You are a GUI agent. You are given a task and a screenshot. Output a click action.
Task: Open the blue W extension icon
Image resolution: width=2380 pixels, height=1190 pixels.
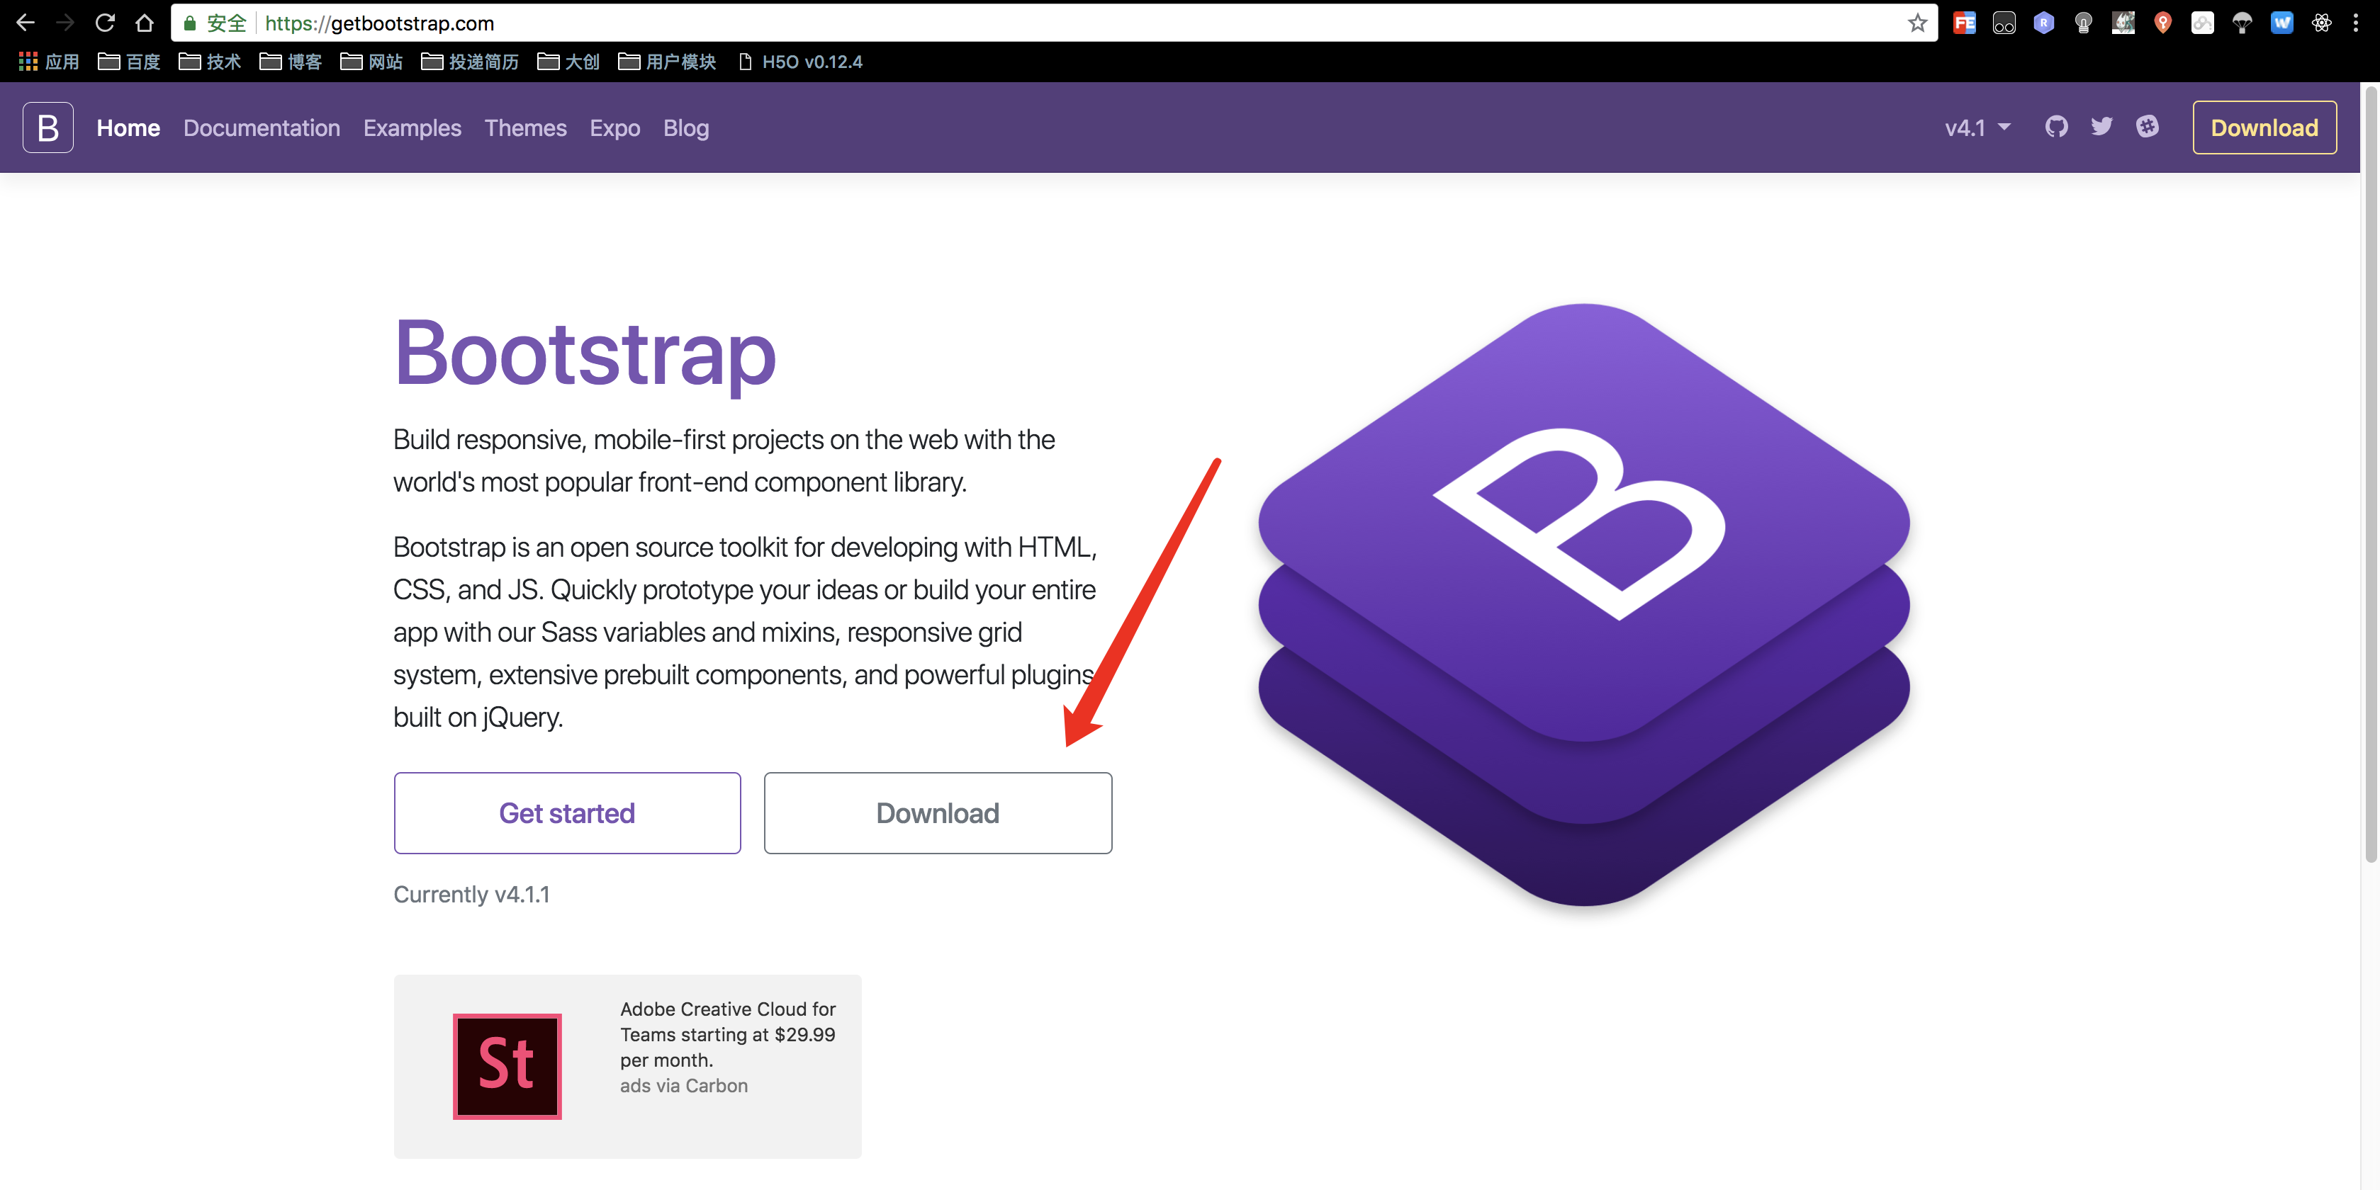coord(2282,23)
